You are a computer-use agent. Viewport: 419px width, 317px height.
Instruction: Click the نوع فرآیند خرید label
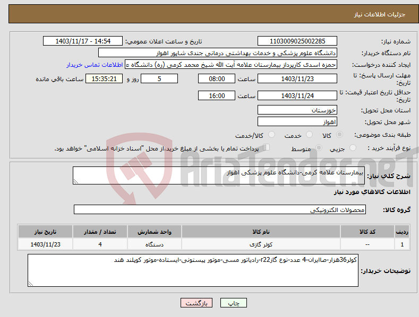pos(389,148)
